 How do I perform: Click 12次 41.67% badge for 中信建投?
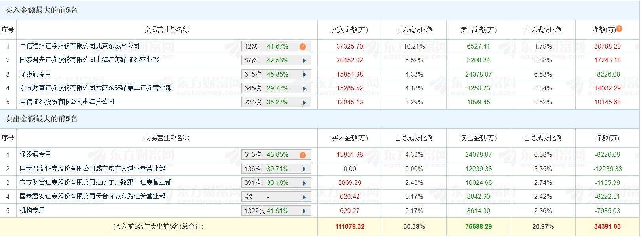point(266,47)
